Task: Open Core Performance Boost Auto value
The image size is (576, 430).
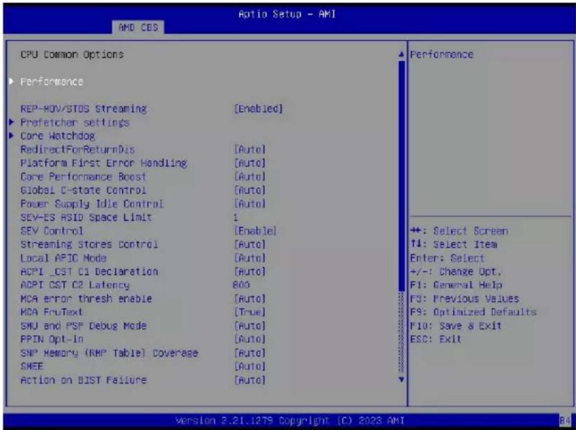Action: [x=250, y=177]
